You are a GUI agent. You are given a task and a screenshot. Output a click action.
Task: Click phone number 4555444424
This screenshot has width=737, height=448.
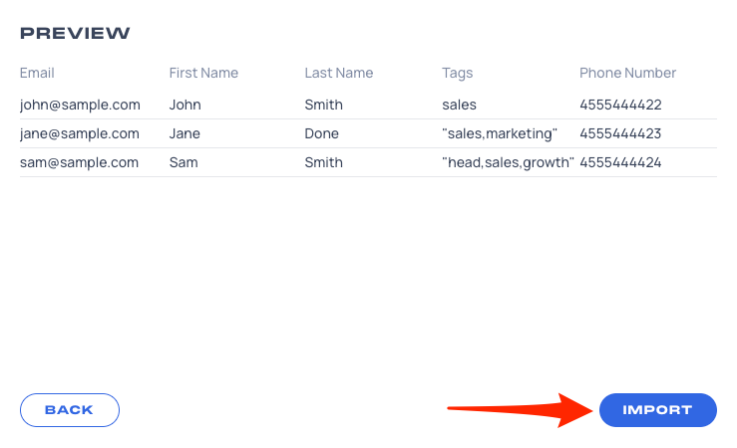(x=620, y=163)
